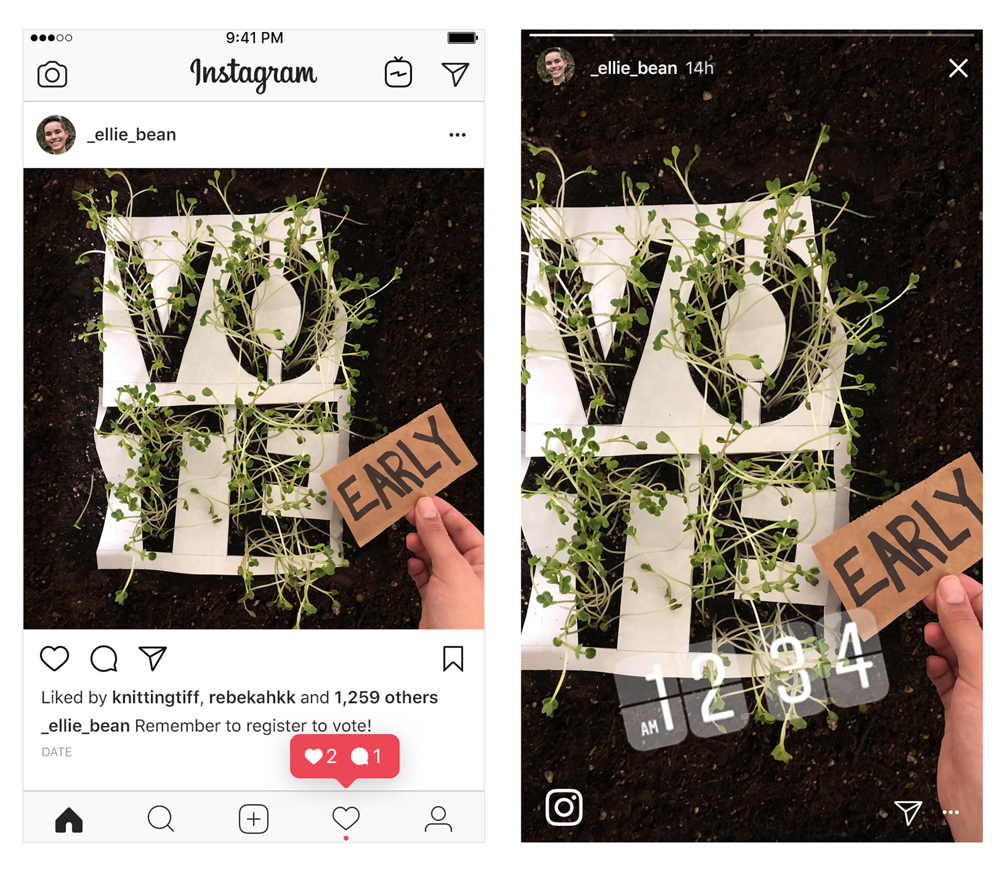Open post options three-dot menu
The width and height of the screenshot is (1005, 872).
(457, 135)
